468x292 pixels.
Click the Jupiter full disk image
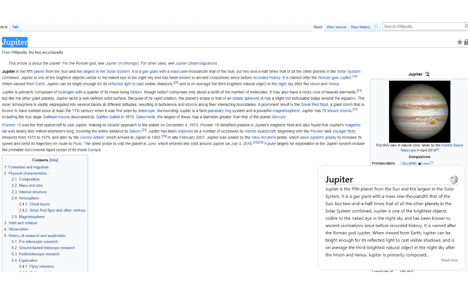pyautogui.click(x=420, y=111)
